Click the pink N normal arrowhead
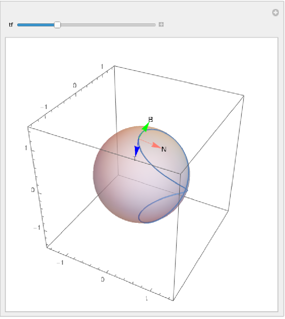 tap(156, 146)
